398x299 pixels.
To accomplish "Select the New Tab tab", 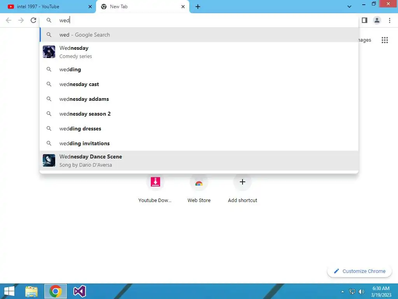I will (x=143, y=7).
